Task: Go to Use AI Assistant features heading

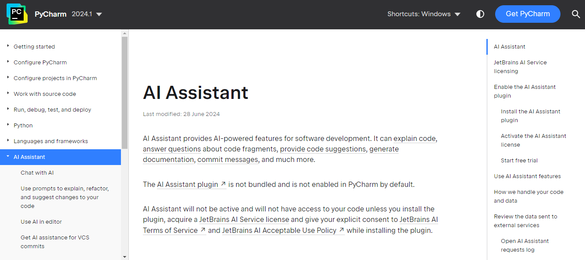Action: [527, 176]
